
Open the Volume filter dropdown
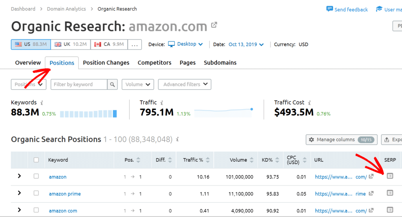click(x=138, y=84)
